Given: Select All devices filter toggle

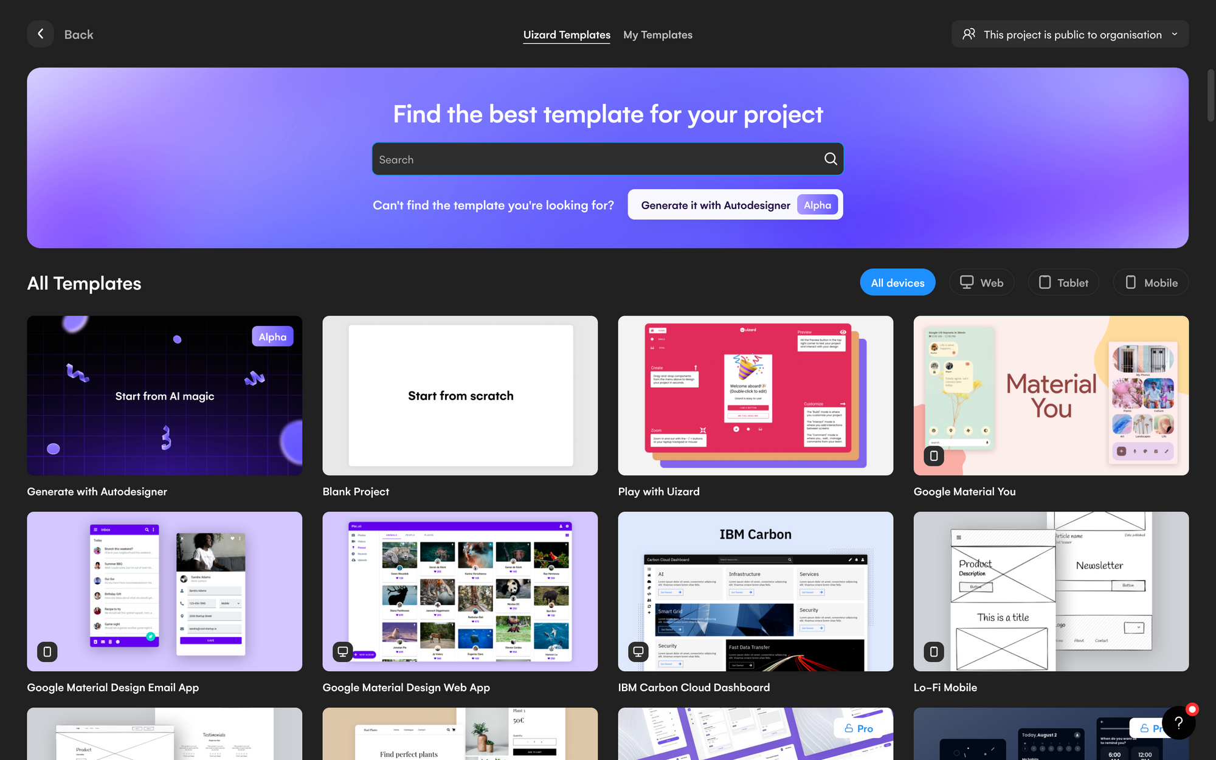Looking at the screenshot, I should 897,282.
